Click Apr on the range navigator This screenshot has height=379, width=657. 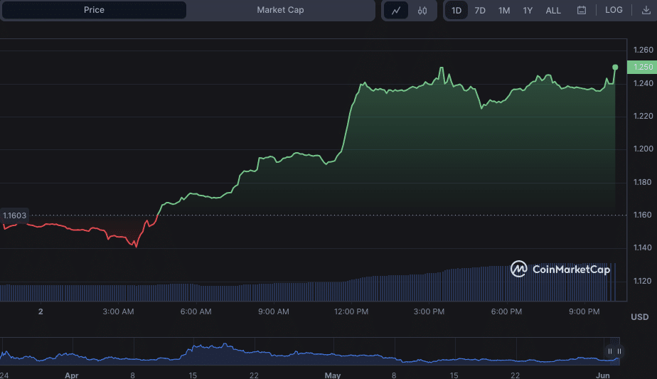coord(72,375)
